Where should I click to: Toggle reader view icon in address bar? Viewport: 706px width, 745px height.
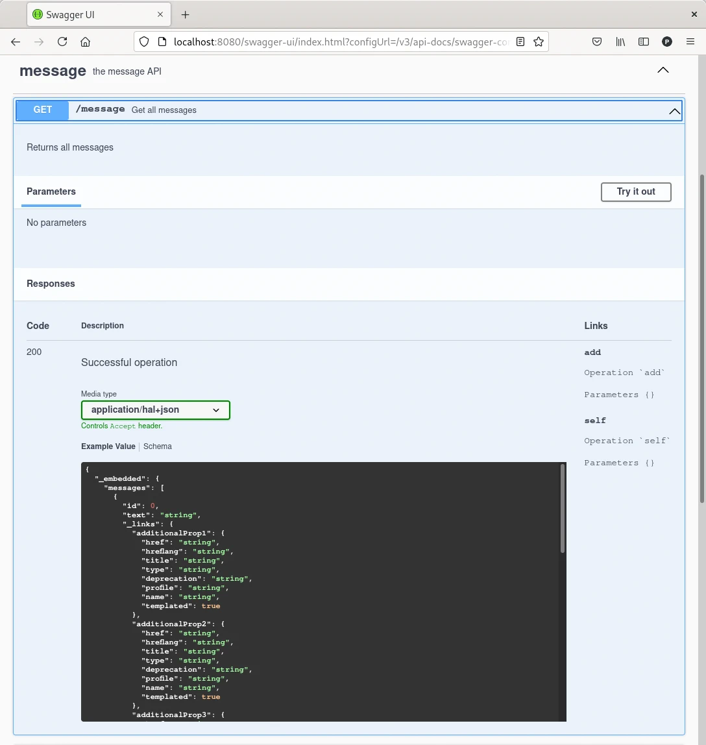tap(520, 42)
